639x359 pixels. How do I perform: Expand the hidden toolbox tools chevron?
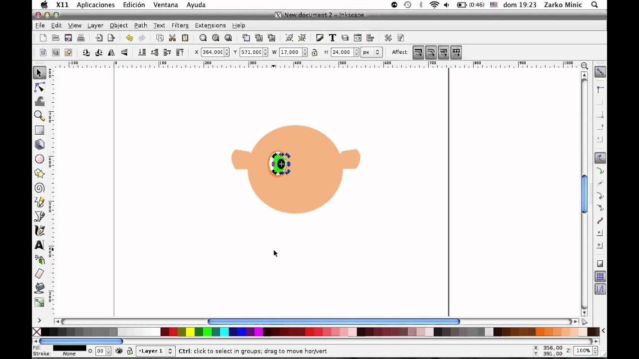pos(39,321)
